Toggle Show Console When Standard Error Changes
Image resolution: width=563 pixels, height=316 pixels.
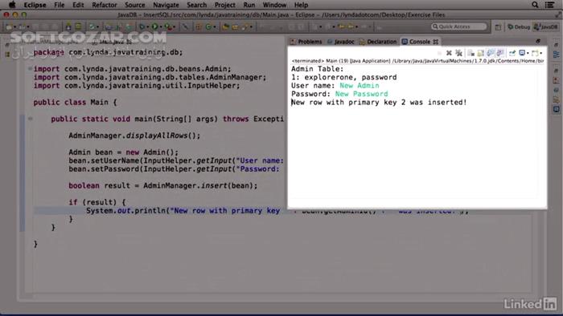pos(500,53)
